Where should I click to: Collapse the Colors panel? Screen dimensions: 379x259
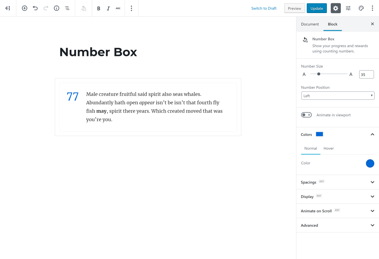pyautogui.click(x=372, y=134)
